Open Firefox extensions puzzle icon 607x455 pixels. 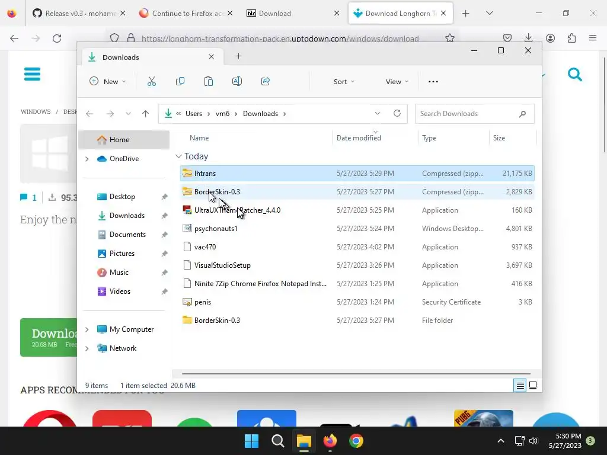tap(571, 38)
